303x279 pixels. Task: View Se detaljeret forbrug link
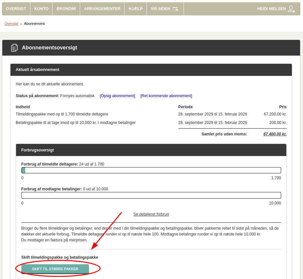pyautogui.click(x=151, y=214)
